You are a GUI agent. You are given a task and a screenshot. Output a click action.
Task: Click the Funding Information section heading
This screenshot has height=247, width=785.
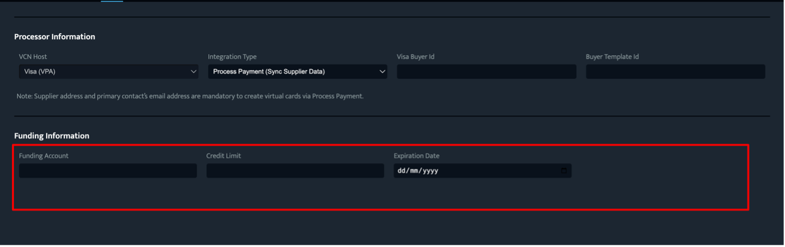(52, 136)
